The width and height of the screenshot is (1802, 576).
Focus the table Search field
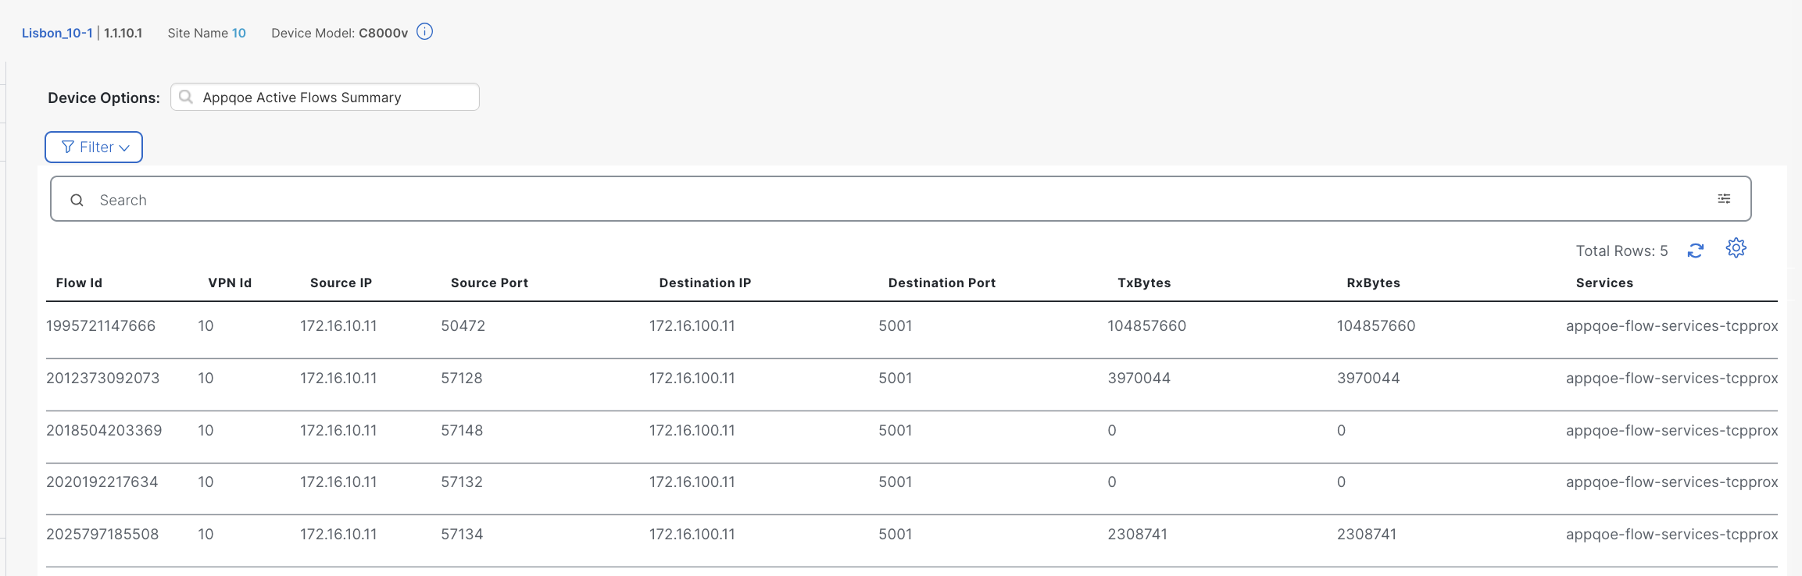(x=899, y=201)
